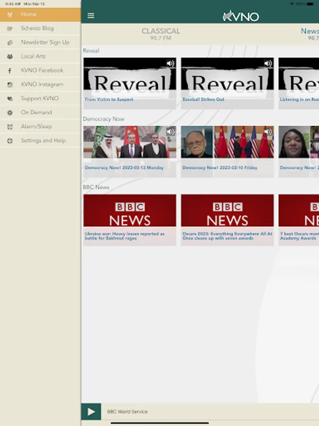
Task: Select BBC News thumbnail for Oscars 2023 article
Action: click(227, 211)
